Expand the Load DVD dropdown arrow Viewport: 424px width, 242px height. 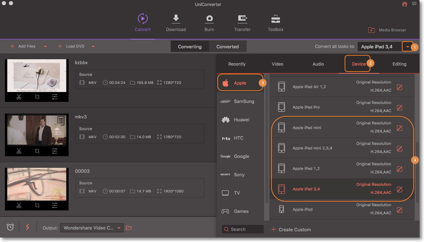point(93,46)
